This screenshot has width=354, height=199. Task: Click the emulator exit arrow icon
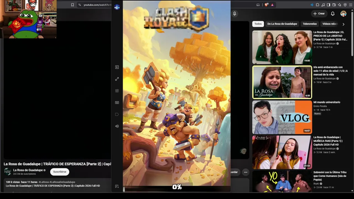[117, 67]
